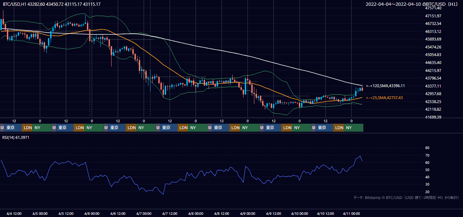This screenshot has height=217, width=463.
Task: Click RSI scale label 40
Action: [x=427, y=177]
